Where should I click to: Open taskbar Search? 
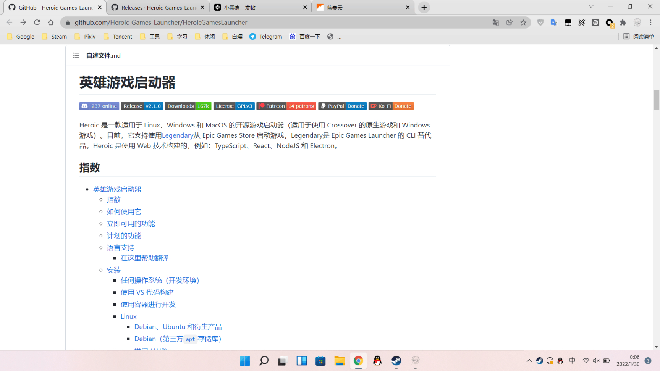click(264, 361)
